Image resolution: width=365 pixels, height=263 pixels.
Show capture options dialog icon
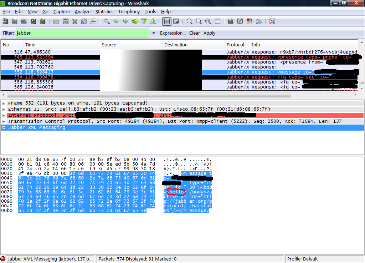(15, 22)
